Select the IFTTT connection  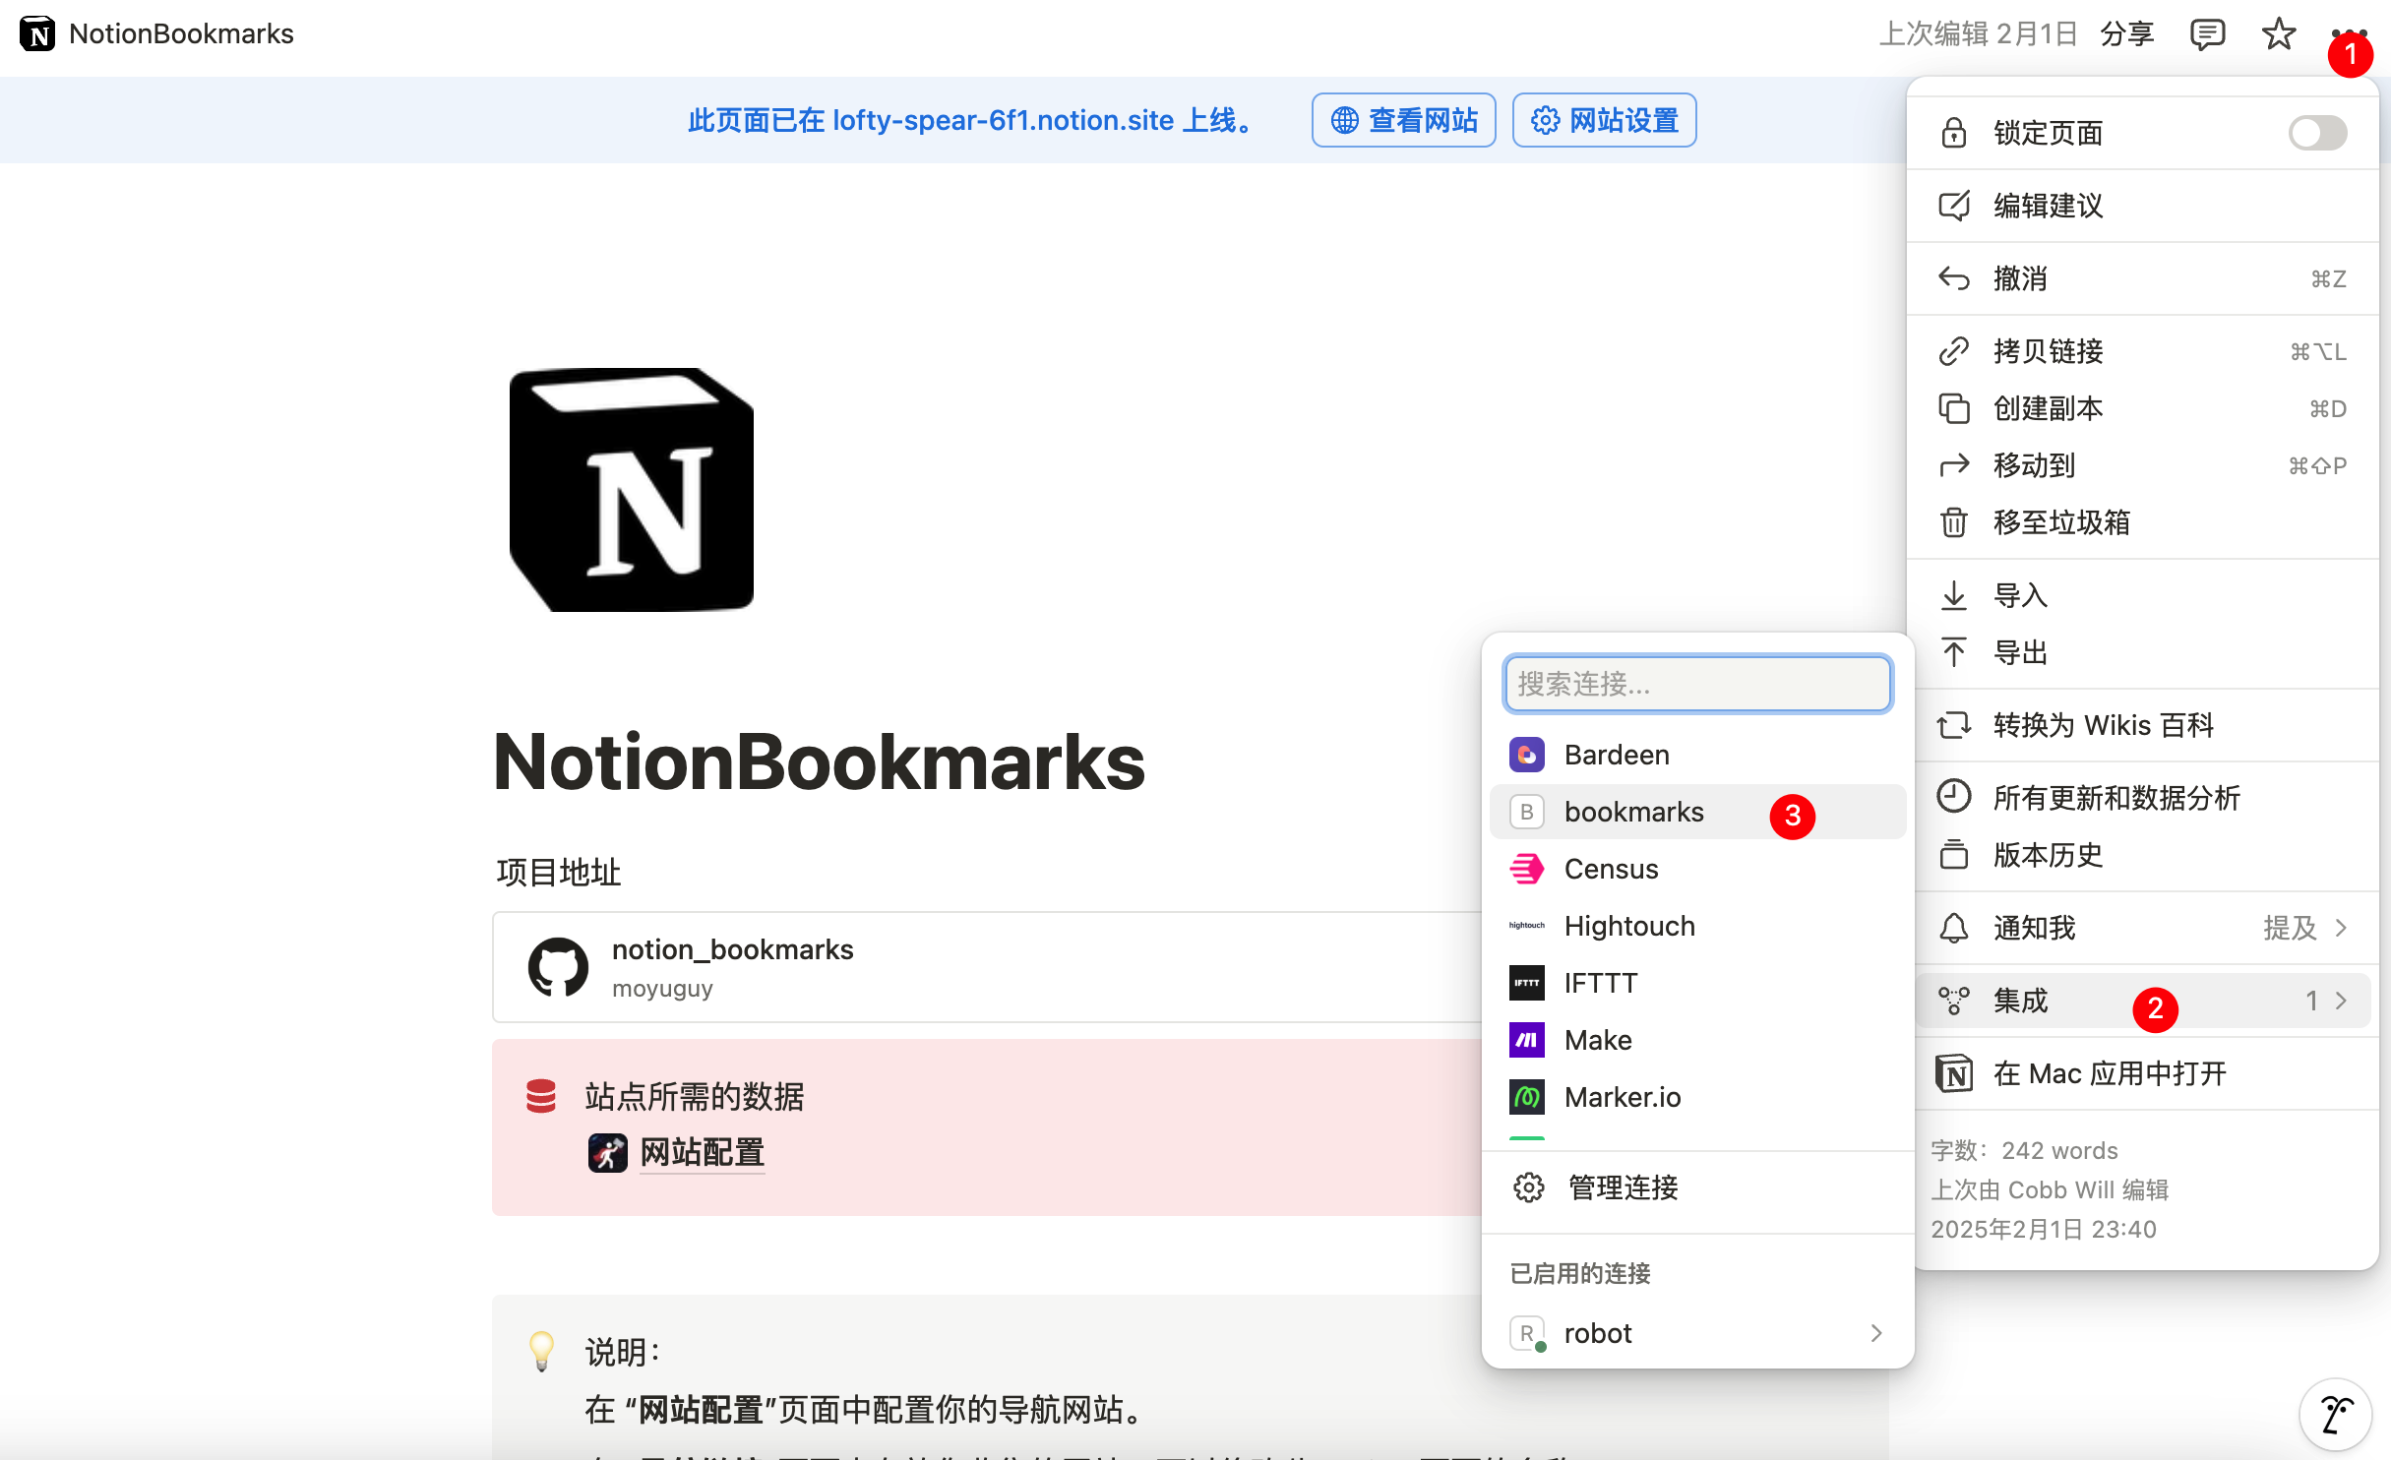click(x=1697, y=983)
